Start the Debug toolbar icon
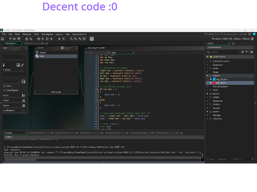Viewport: 257px width, 192px height. (x=39, y=39)
